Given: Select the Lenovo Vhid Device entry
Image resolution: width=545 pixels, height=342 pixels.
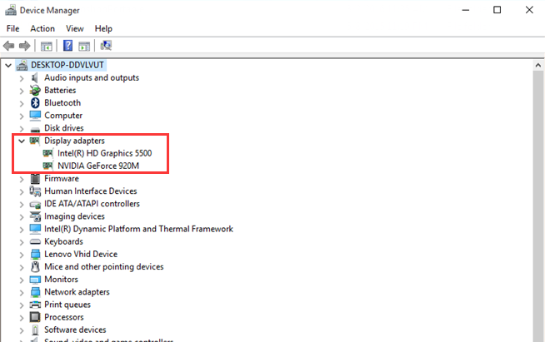Looking at the screenshot, I should pyautogui.click(x=81, y=255).
